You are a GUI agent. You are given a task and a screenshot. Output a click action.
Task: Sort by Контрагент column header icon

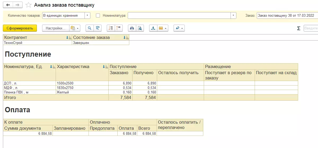[x=69, y=38]
